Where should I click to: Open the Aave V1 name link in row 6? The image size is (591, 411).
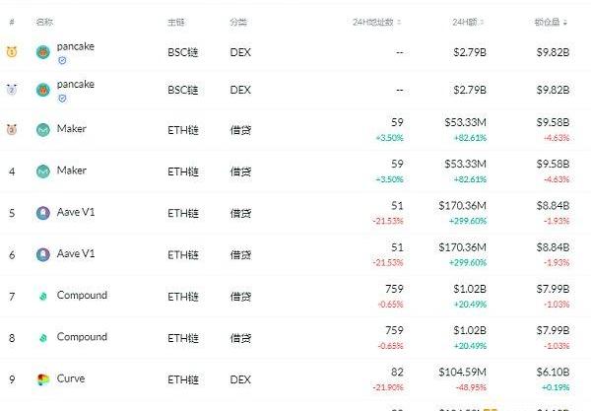coord(76,253)
